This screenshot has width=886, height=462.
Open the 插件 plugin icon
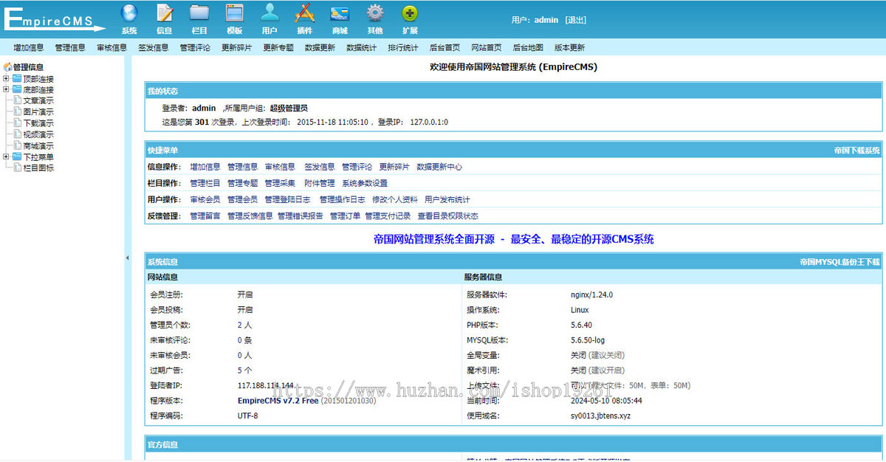point(305,13)
